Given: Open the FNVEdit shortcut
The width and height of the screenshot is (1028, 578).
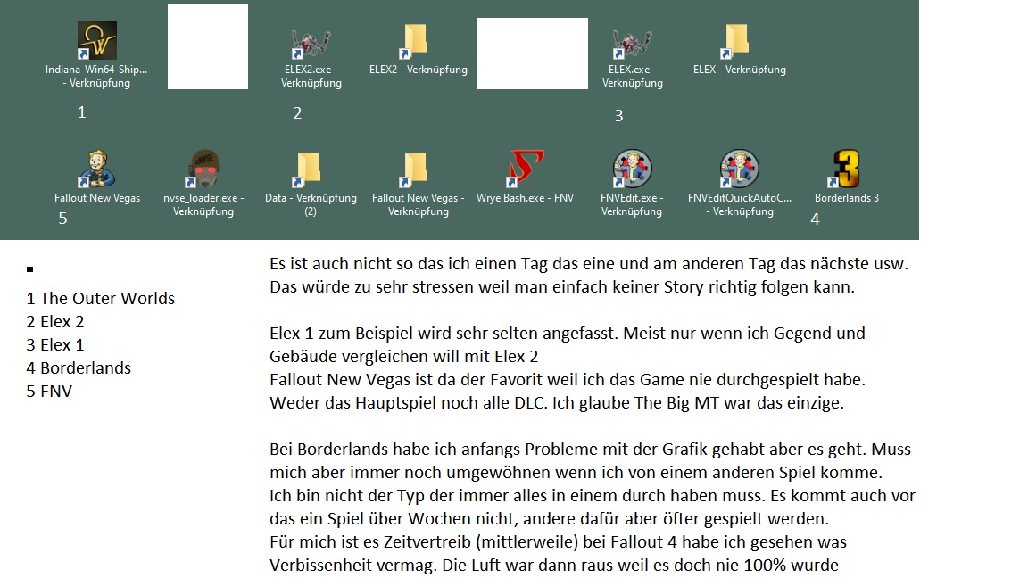Looking at the screenshot, I should pyautogui.click(x=632, y=169).
